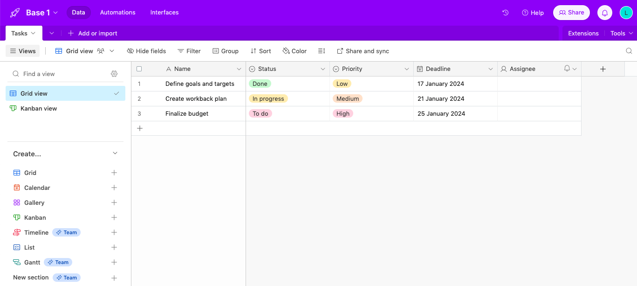This screenshot has height=286, width=637.
Task: Click the Share button
Action: 571,12
